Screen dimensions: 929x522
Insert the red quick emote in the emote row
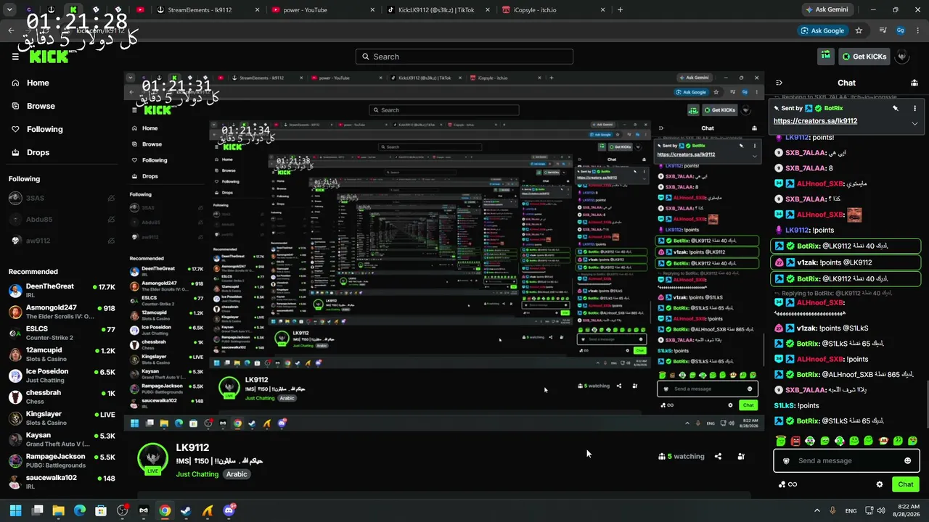795,441
